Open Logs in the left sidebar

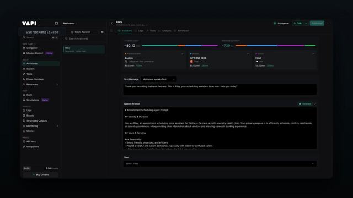(x=29, y=111)
